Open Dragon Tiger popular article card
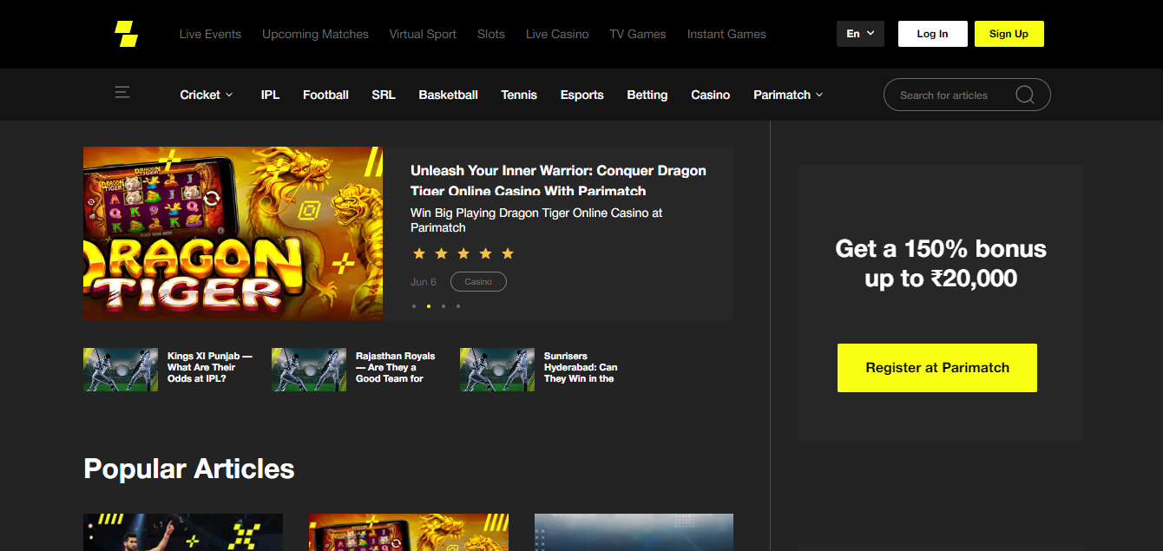Screen dimensions: 1163x551 pyautogui.click(x=409, y=532)
